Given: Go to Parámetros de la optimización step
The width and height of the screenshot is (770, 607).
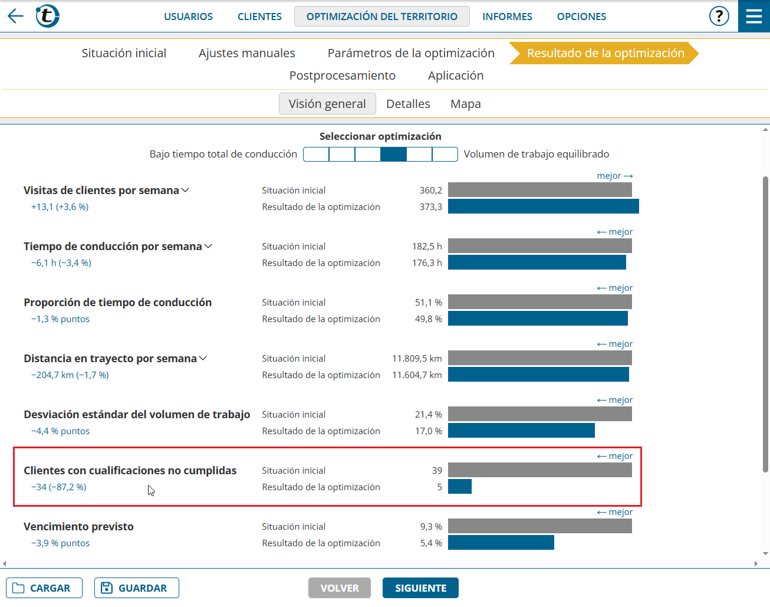Looking at the screenshot, I should pos(411,53).
